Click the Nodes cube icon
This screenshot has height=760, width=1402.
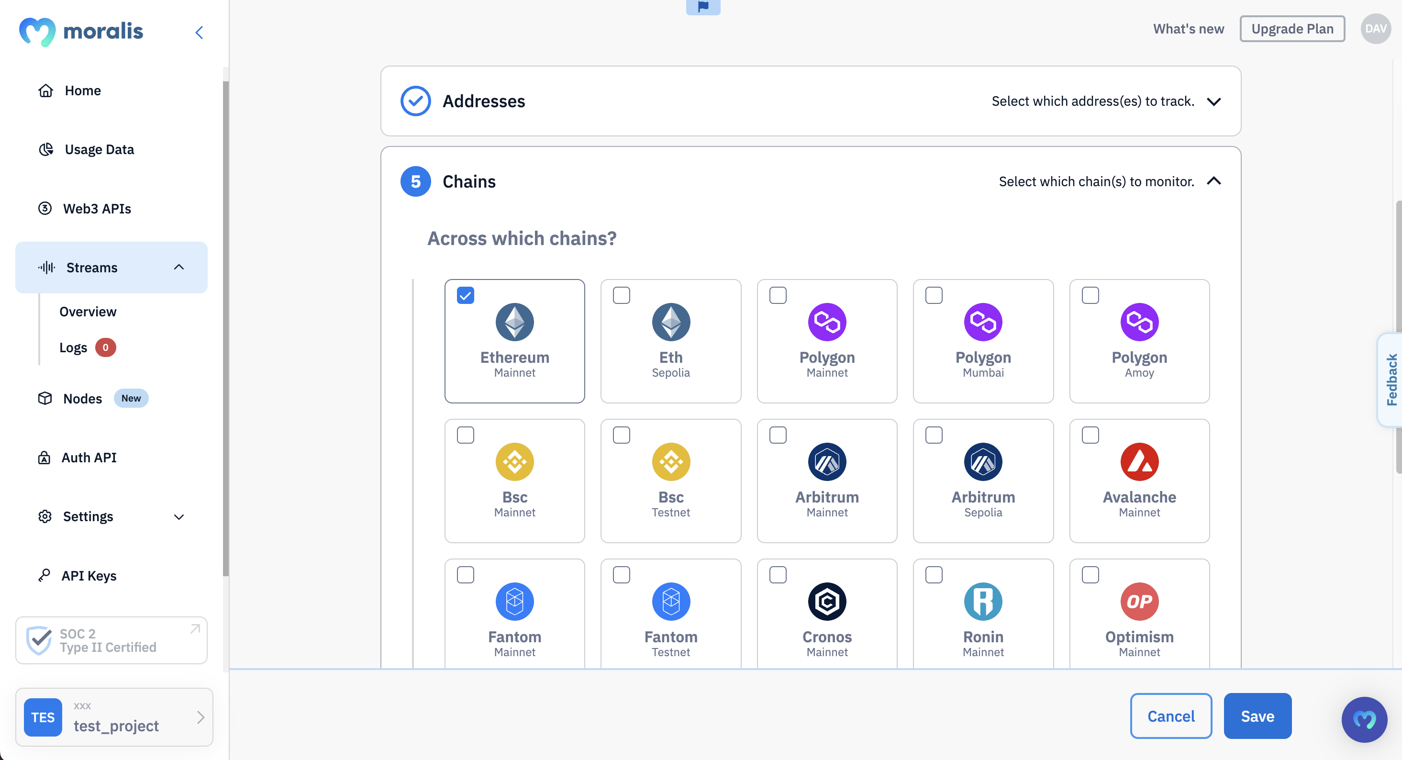[45, 399]
